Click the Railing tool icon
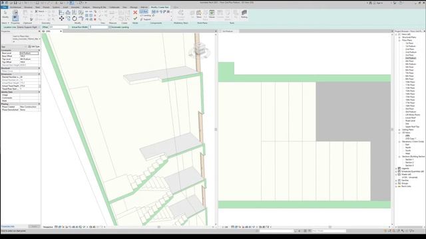The image size is (426, 239). pyautogui.click(x=244, y=14)
